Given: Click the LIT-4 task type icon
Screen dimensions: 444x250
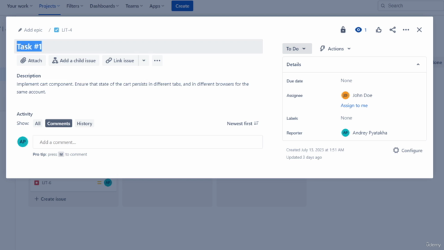Looking at the screenshot, I should (56, 30).
